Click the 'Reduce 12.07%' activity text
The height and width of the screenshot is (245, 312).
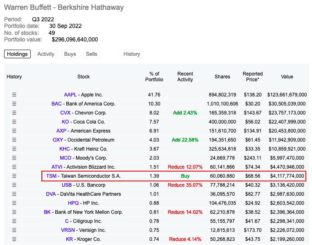185,167
